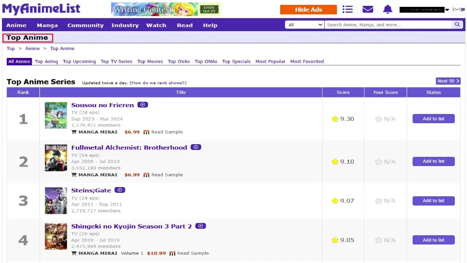467x263 pixels.
Task: Rate Shingeki no Kyojin via grey N/A star
Action: point(378,240)
